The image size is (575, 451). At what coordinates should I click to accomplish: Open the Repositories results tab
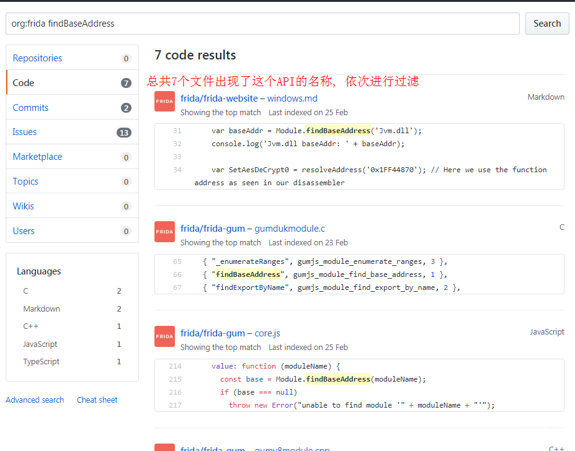(x=72, y=58)
